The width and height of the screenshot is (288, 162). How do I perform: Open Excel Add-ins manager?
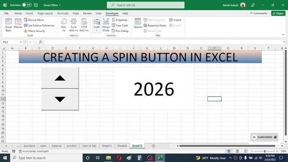(x=73, y=25)
